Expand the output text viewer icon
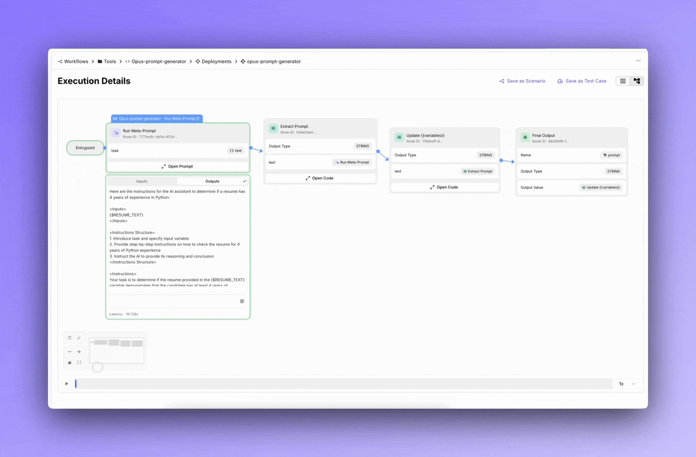The width and height of the screenshot is (696, 457). click(x=242, y=301)
